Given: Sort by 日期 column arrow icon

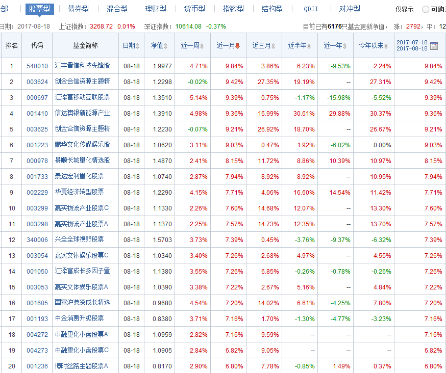Looking at the screenshot, I should coord(137,46).
